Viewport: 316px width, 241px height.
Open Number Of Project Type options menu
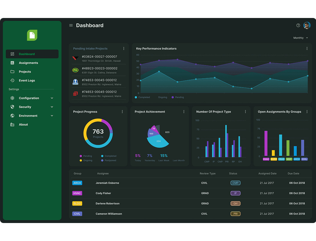(x=245, y=112)
